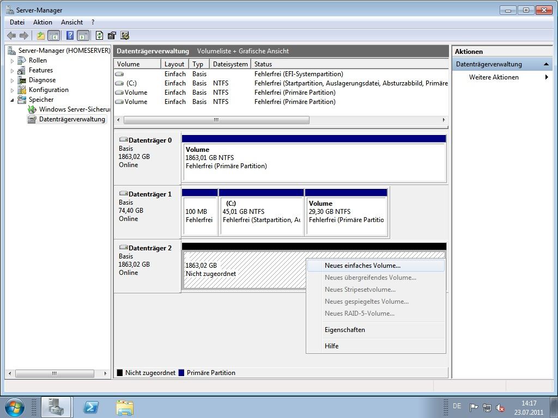
Task: Click the Up one level folder icon
Action: click(x=40, y=35)
